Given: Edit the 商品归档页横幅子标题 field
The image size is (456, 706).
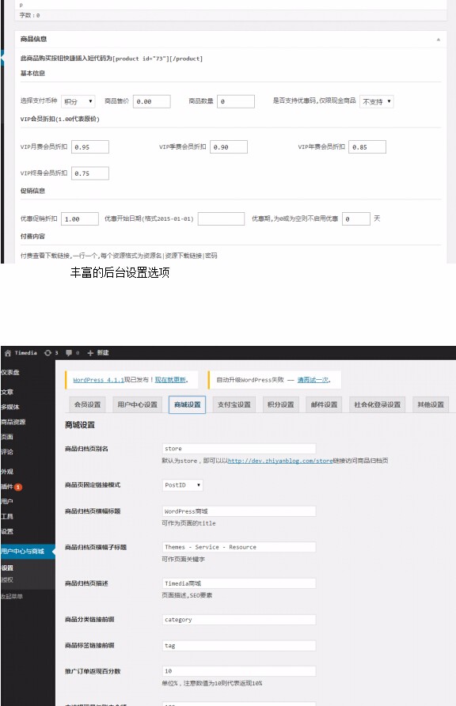Looking at the screenshot, I should coord(239,547).
